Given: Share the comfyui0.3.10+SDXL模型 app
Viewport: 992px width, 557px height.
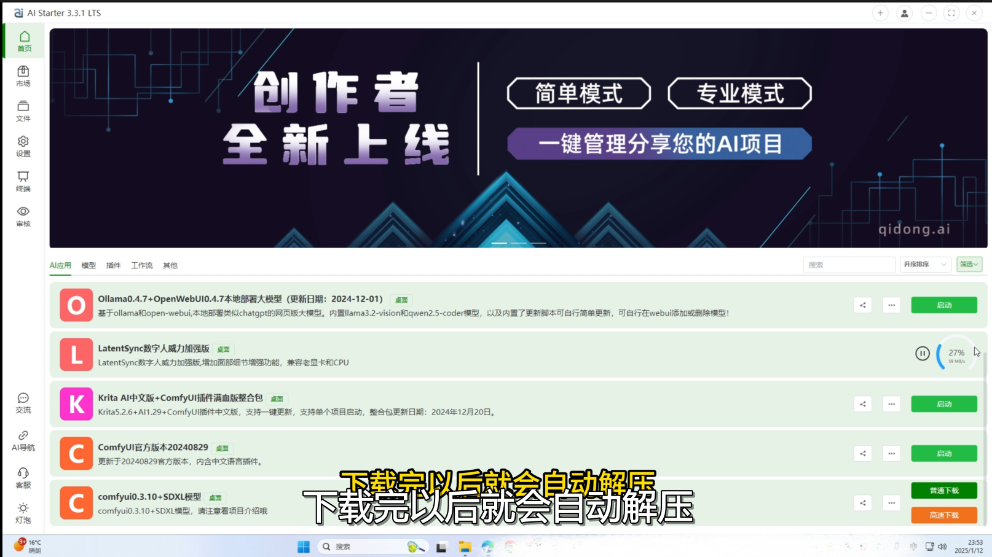Looking at the screenshot, I should (862, 503).
